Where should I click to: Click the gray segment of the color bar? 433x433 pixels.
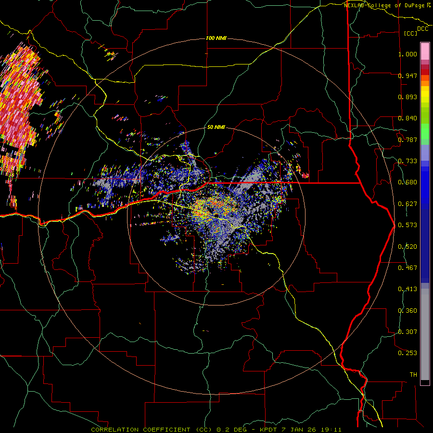425,334
